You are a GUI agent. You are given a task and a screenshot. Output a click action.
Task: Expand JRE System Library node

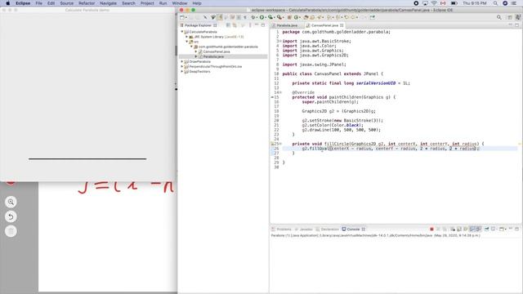[x=187, y=37]
